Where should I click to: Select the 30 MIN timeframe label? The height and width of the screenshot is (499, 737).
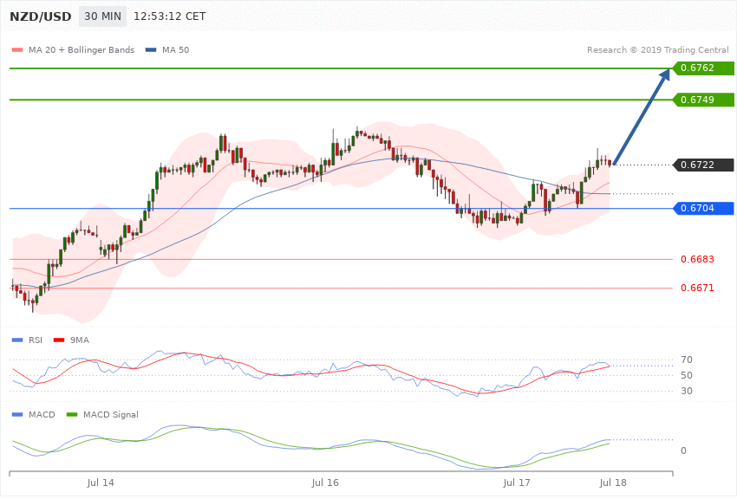tap(102, 16)
